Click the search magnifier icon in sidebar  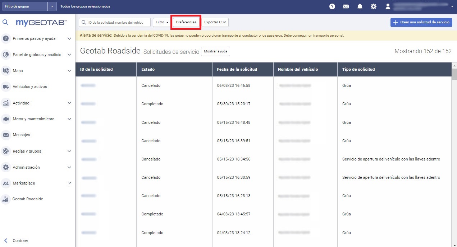pyautogui.click(x=5, y=22)
